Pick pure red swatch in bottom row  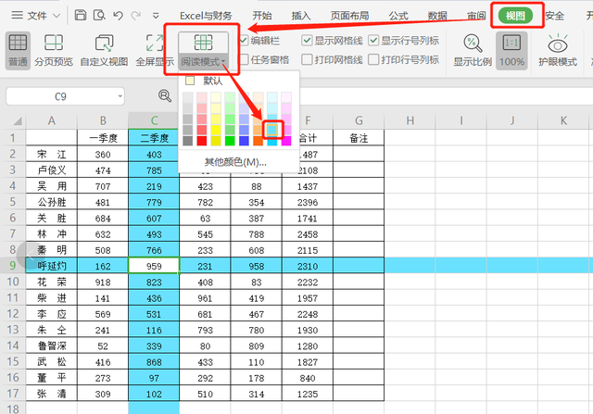coord(202,141)
